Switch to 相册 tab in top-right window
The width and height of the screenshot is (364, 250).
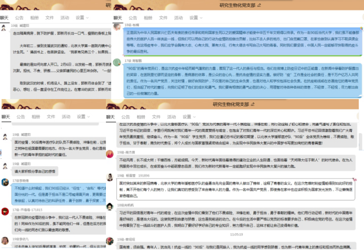147,18
